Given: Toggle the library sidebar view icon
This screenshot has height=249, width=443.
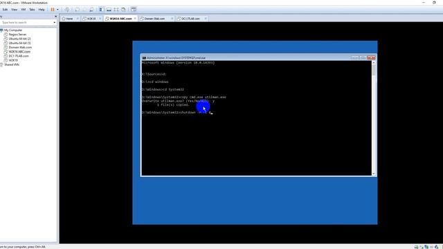Looking at the screenshot, I should [x=102, y=9].
